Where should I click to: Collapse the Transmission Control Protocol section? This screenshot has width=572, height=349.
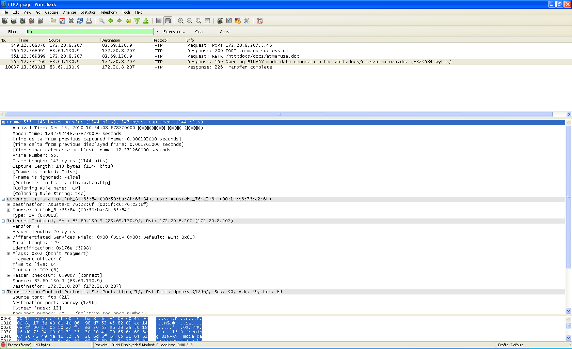3,292
